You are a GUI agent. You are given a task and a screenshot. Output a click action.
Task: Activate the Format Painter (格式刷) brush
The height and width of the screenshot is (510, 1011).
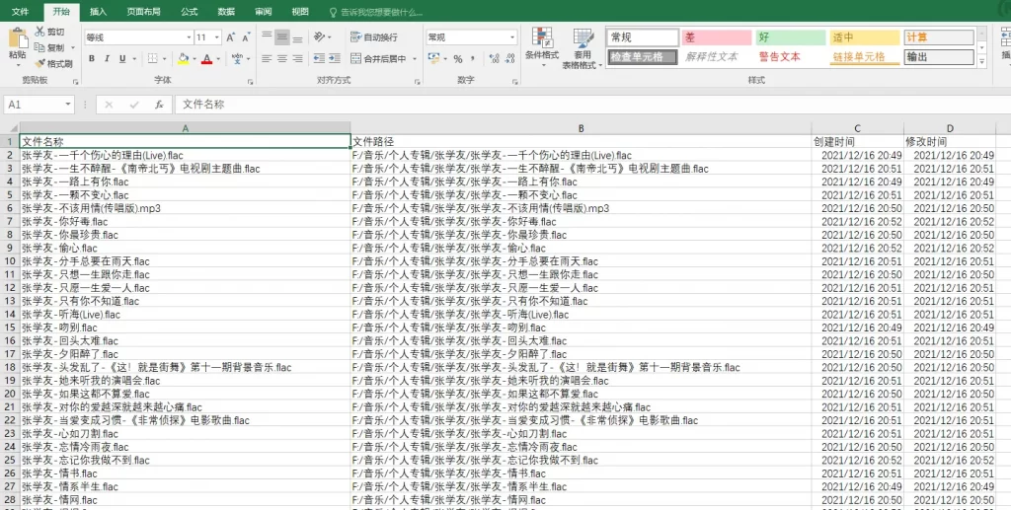[x=39, y=64]
